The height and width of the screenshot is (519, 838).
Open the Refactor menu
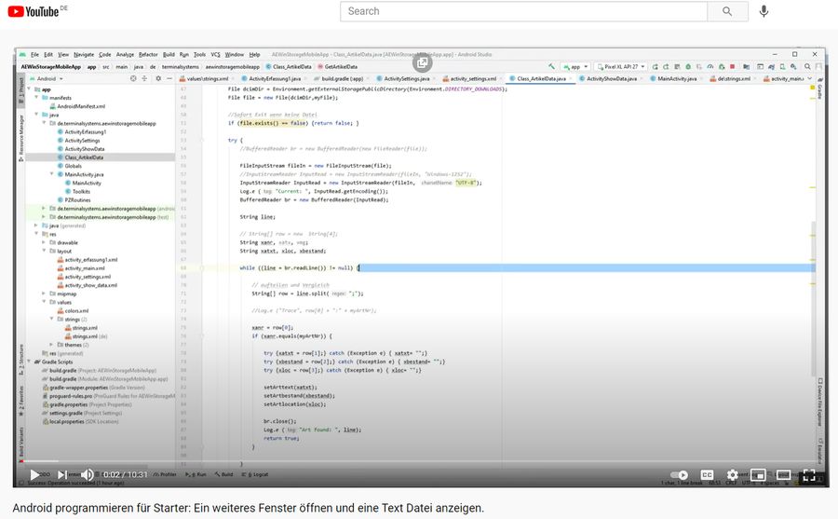point(148,55)
